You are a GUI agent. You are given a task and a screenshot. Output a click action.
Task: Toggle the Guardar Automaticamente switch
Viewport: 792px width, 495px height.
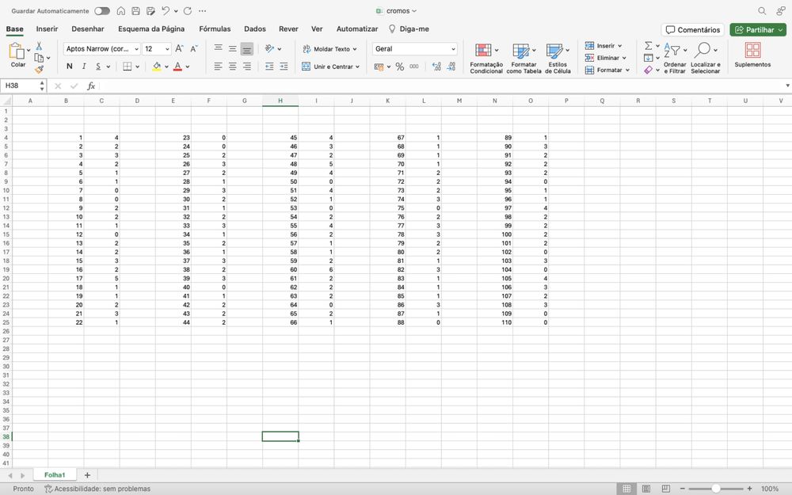102,10
